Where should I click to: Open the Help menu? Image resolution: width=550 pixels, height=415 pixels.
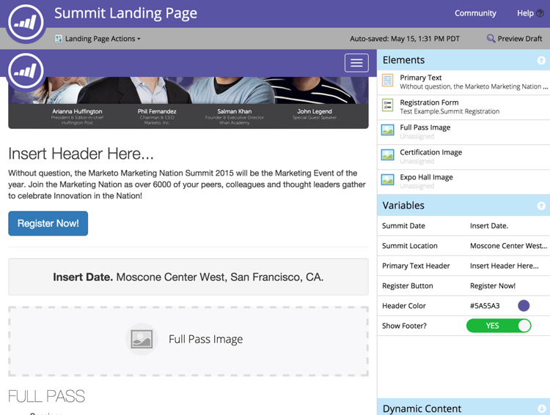point(530,13)
